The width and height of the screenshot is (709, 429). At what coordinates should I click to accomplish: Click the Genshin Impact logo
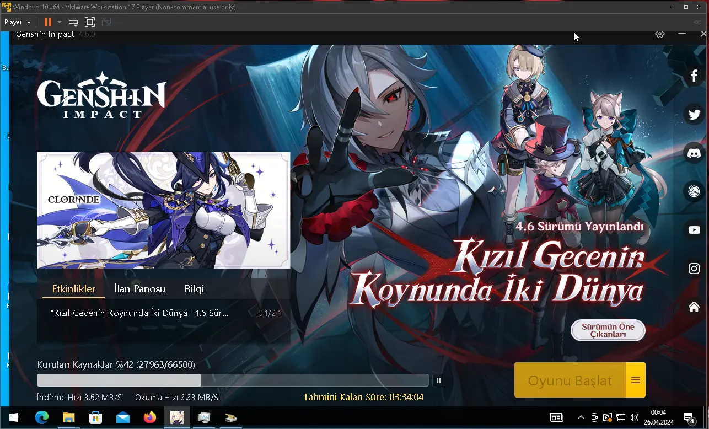102,95
